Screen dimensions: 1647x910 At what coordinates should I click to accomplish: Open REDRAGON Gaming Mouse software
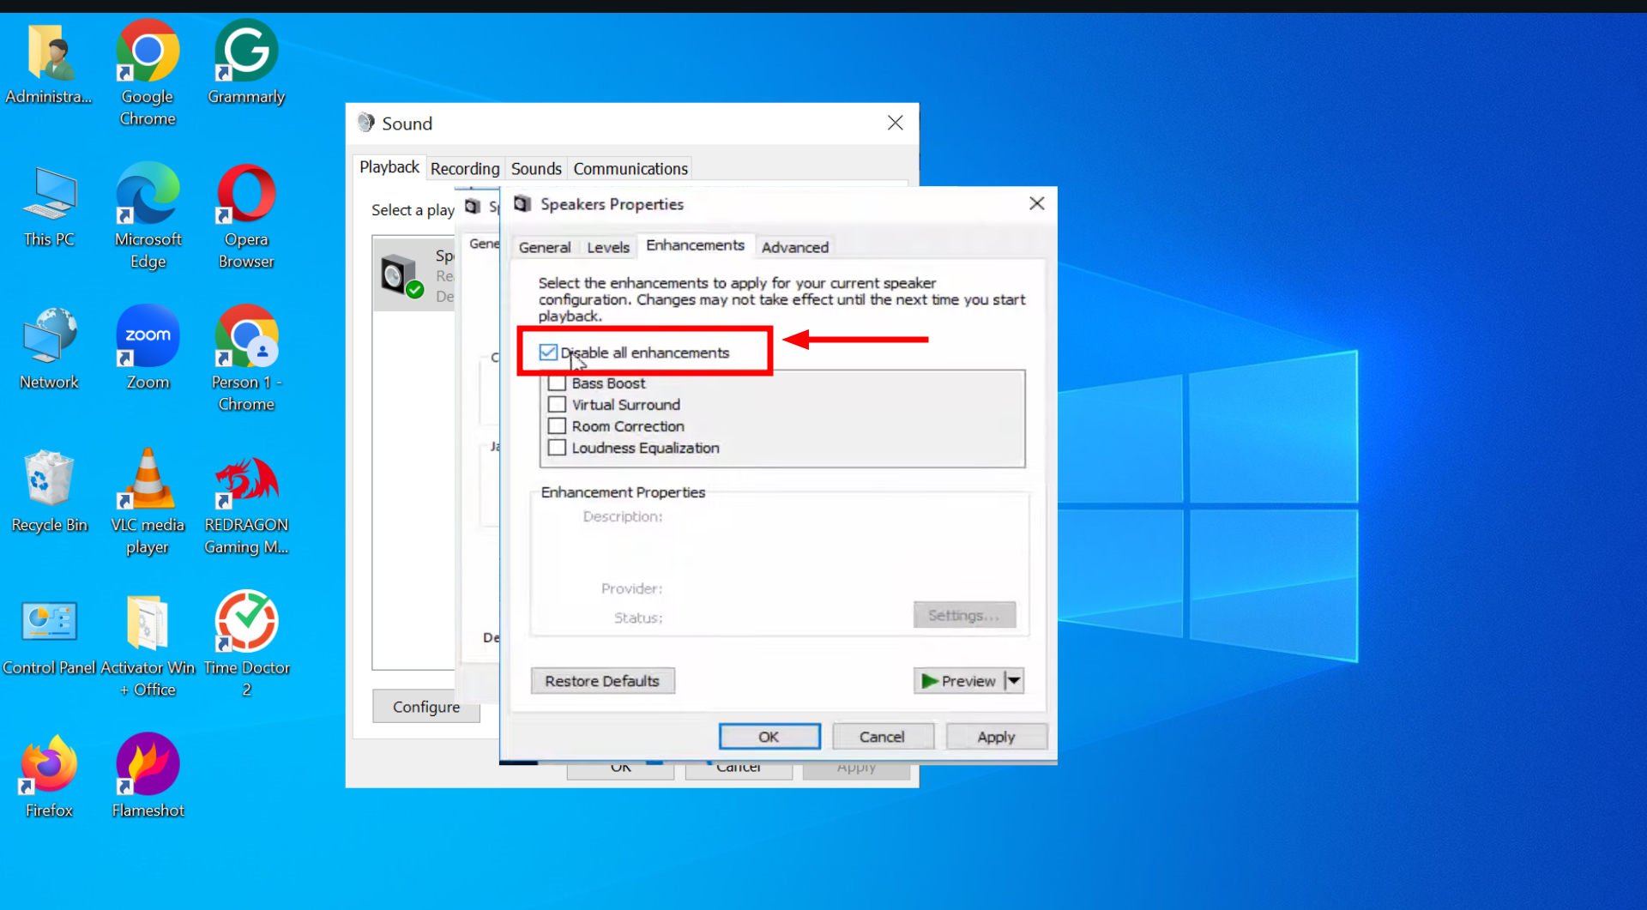(x=246, y=480)
